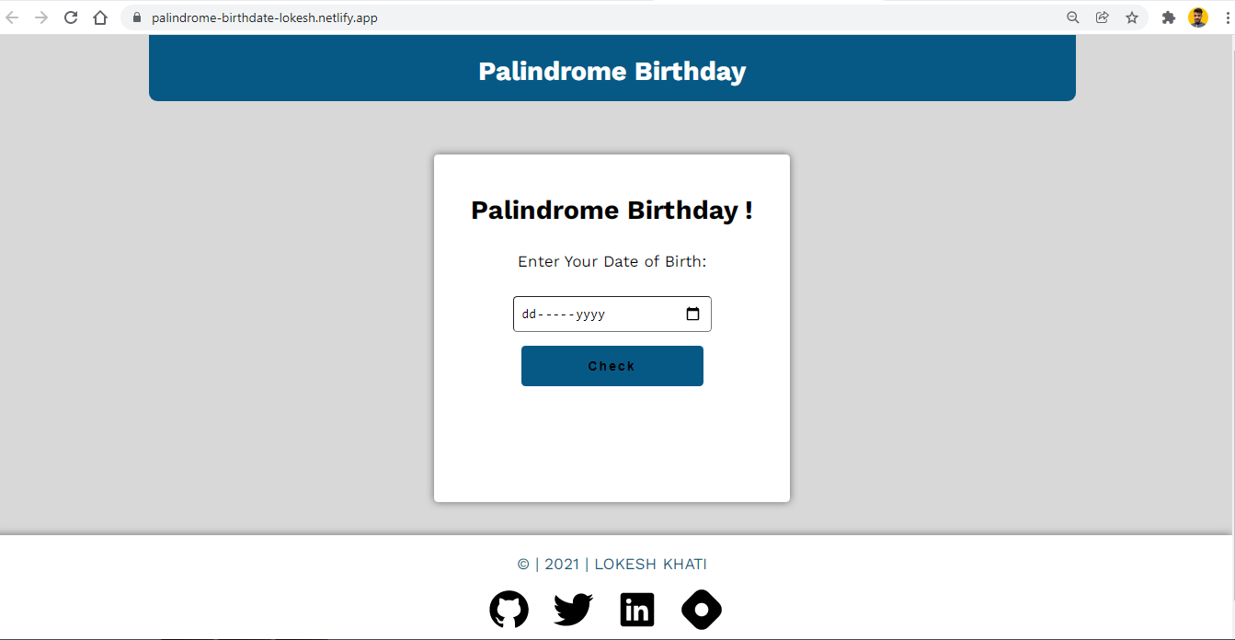Open the Extensions puzzle icon
Image resolution: width=1235 pixels, height=640 pixels.
pos(1169,17)
